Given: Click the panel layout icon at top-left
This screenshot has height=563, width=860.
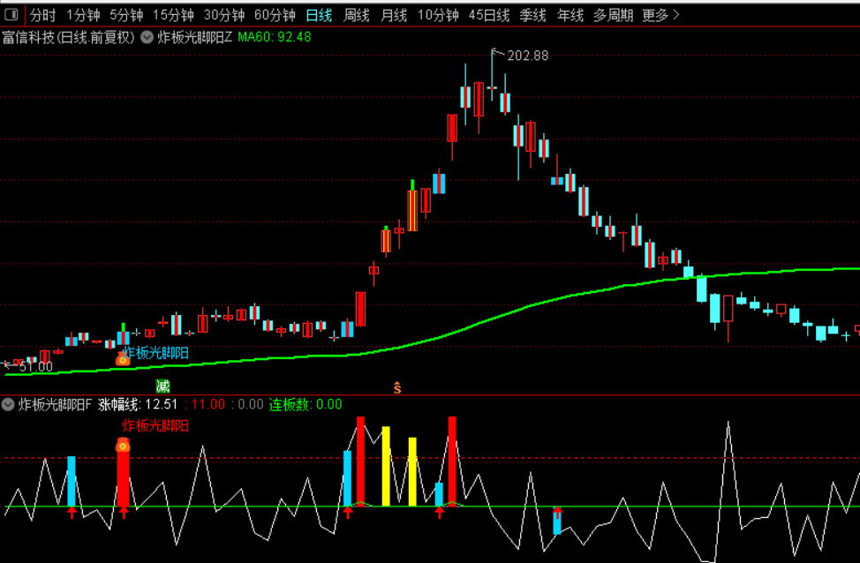Looking at the screenshot, I should pyautogui.click(x=11, y=15).
